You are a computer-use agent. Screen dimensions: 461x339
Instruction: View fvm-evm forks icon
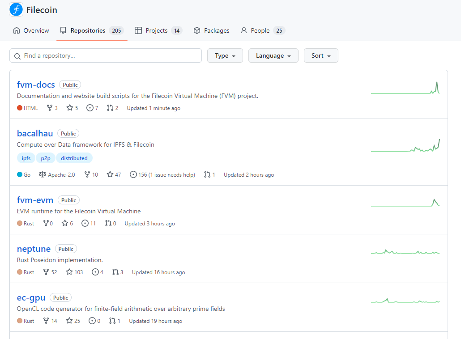[46, 223]
